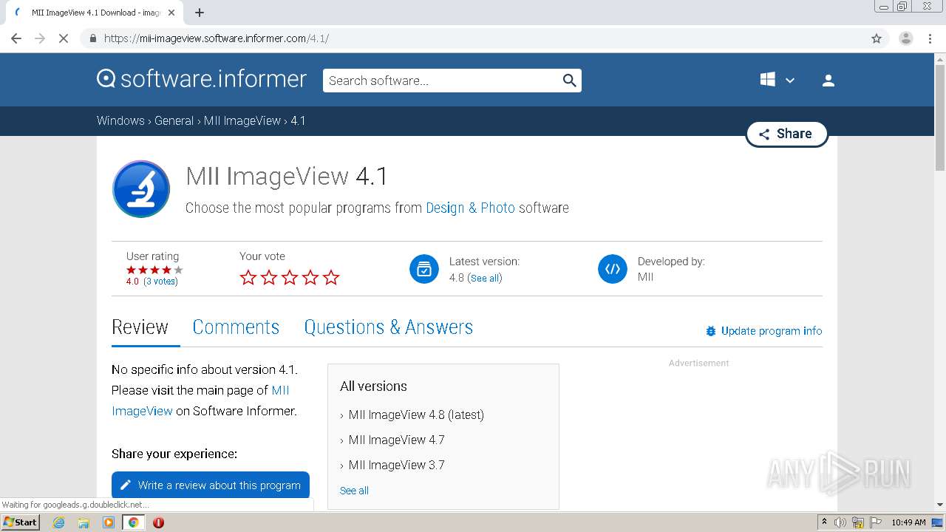Show hidden tray icons arrow
Image resolution: width=946 pixels, height=532 pixels.
824,522
